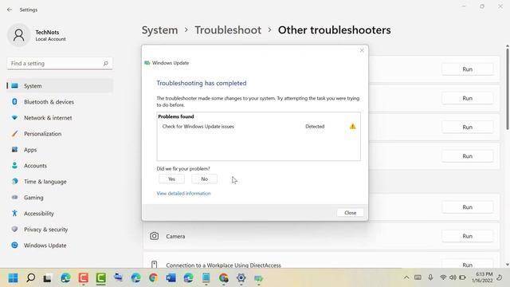510x287 pixels.
Task: Click the Apps sidebar icon
Action: point(14,149)
